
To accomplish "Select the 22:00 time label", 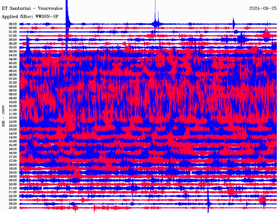I will 13,196.
